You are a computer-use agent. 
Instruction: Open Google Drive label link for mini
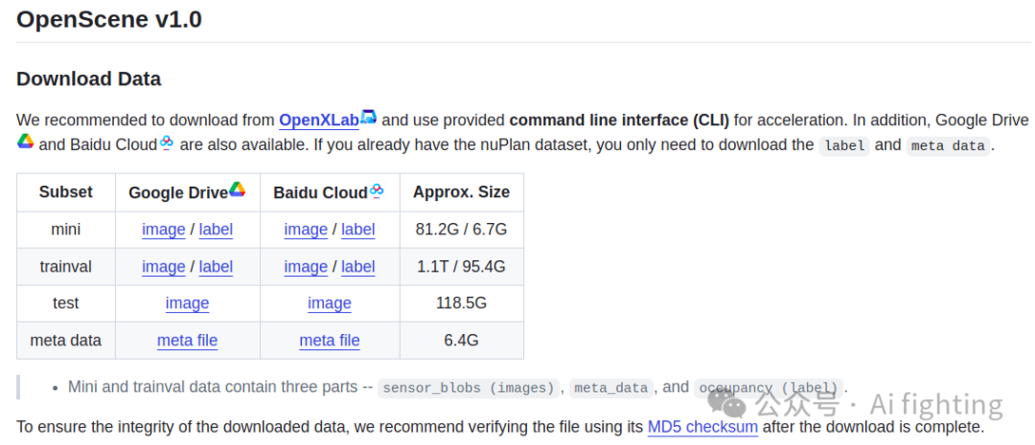click(x=216, y=230)
